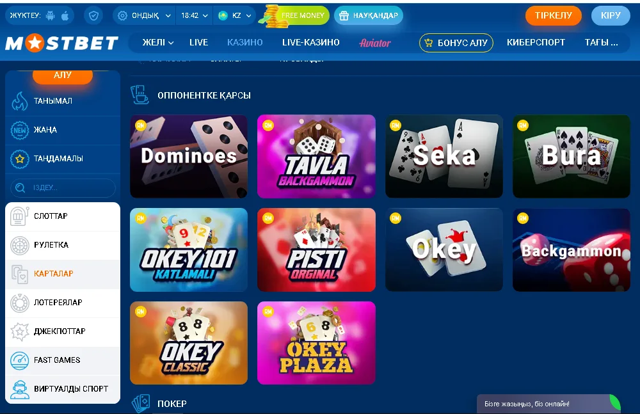Expand the Ондық odds format dropdown
The height and width of the screenshot is (414, 640).
(x=144, y=15)
